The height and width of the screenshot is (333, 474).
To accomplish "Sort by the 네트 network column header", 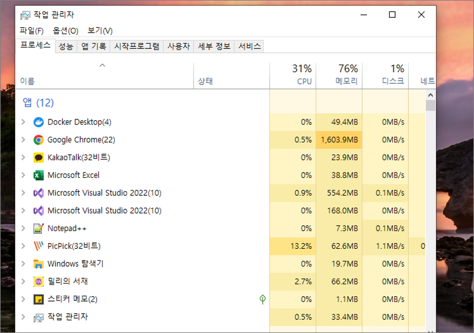I will [x=422, y=75].
